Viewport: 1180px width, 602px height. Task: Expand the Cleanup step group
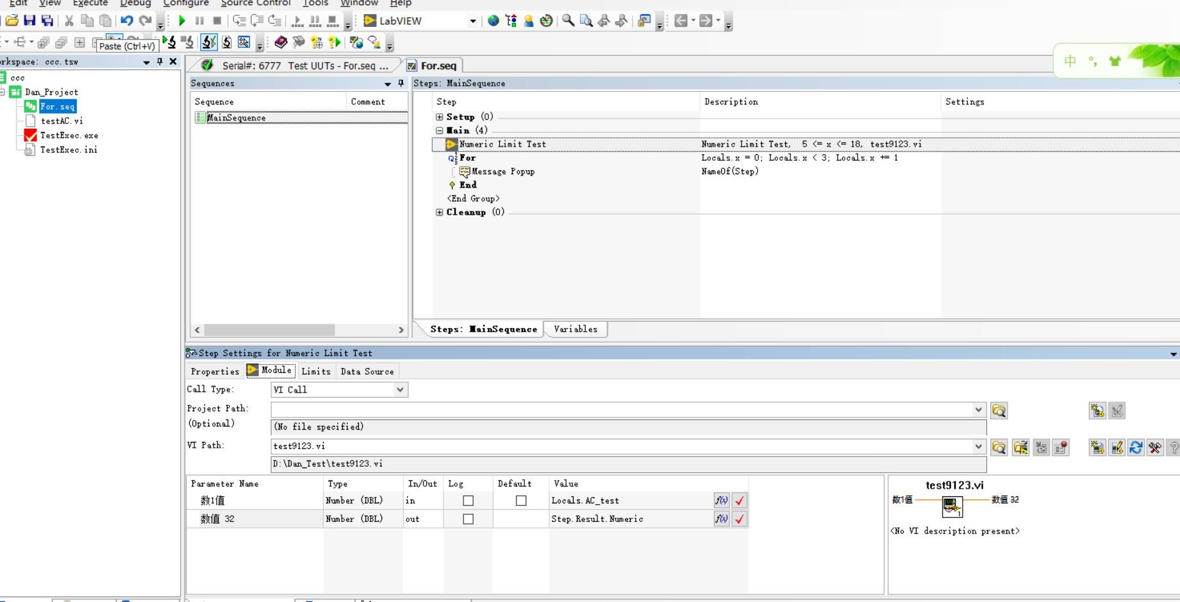pos(440,213)
